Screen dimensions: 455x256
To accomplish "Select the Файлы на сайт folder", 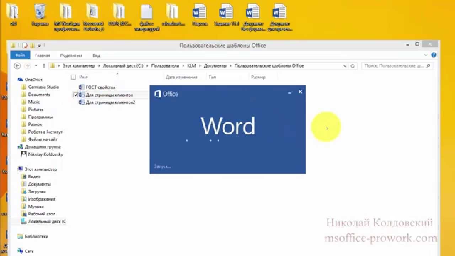I will 43,139.
